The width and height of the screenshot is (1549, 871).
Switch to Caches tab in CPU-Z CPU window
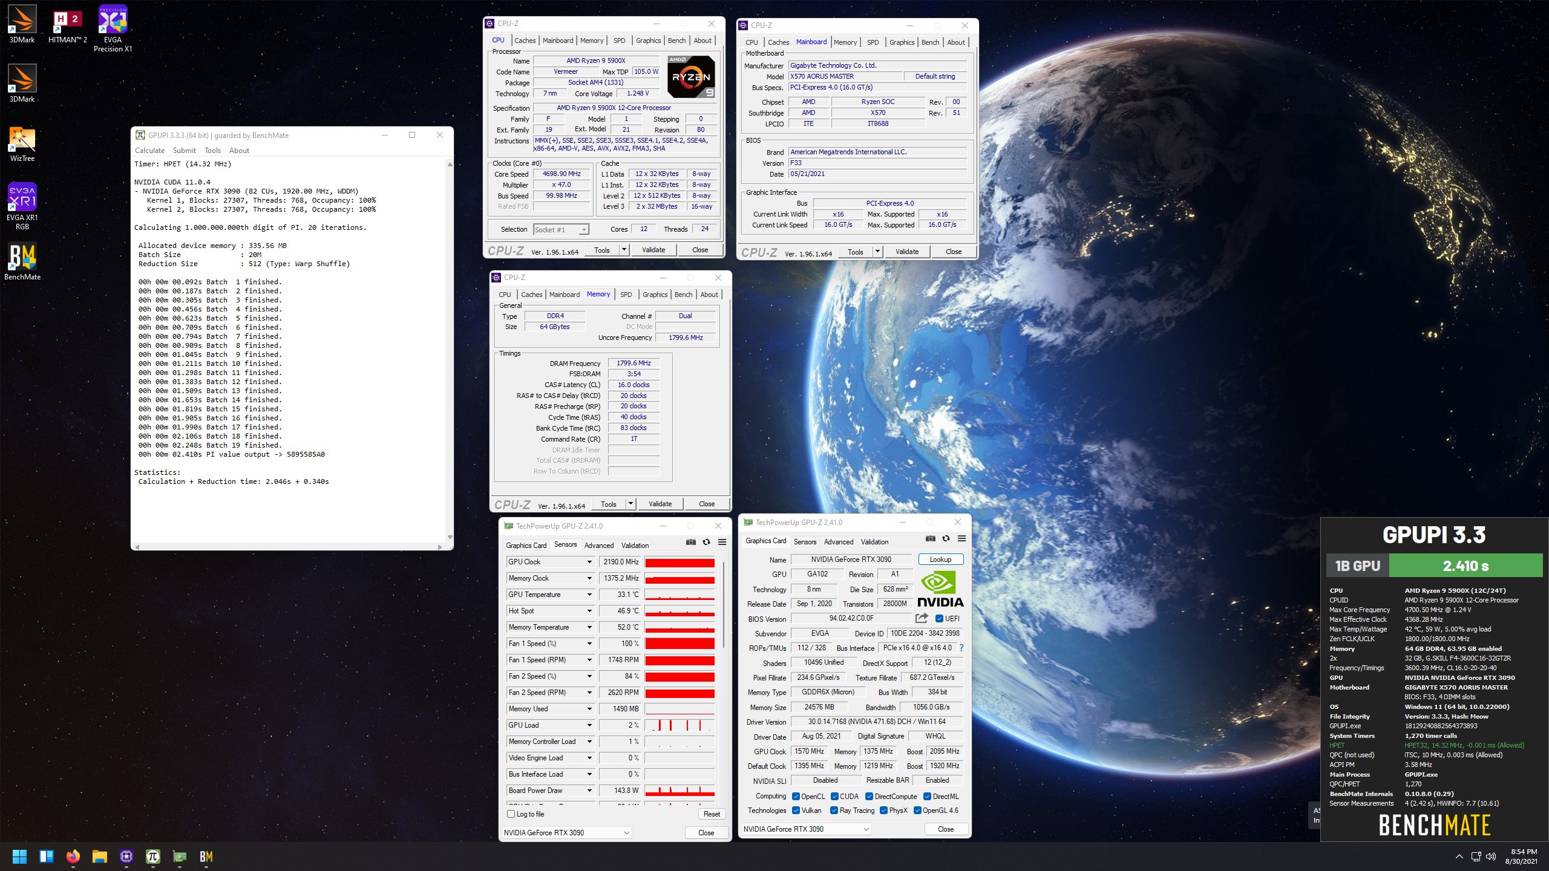point(525,41)
